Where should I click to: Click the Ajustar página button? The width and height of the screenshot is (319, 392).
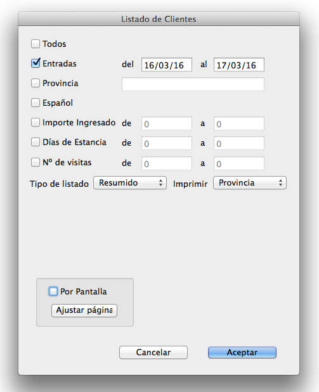(x=84, y=310)
